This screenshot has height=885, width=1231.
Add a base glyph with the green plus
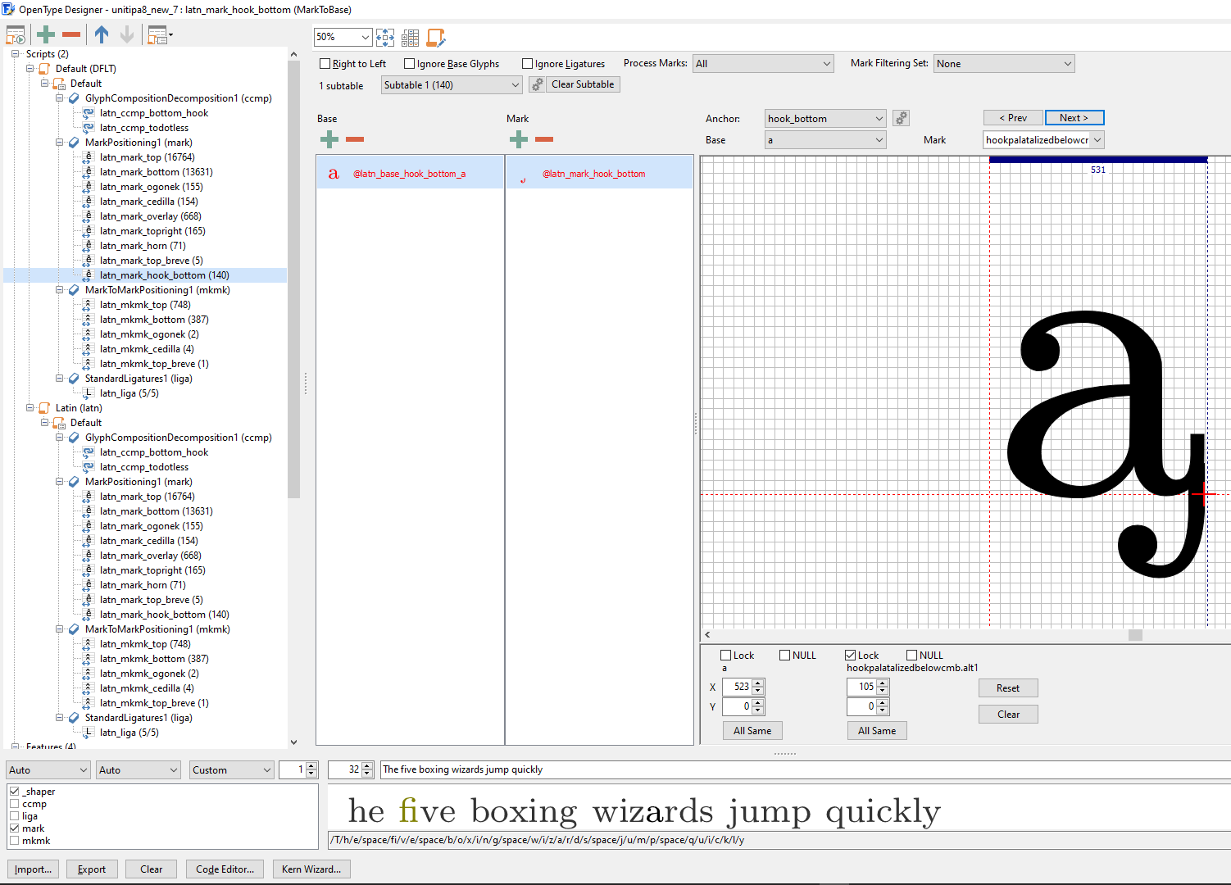[329, 139]
